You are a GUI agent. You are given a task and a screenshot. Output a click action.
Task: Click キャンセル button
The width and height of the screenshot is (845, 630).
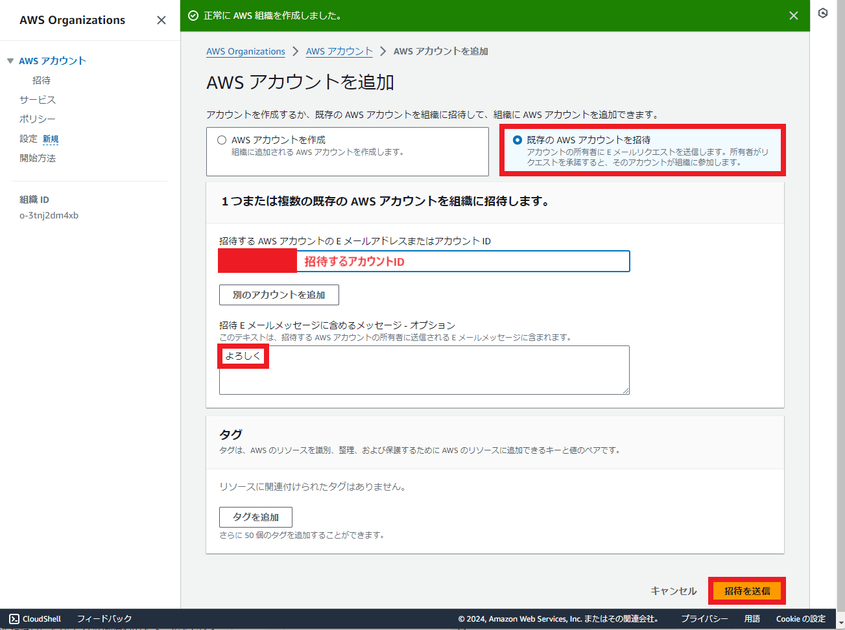pyautogui.click(x=674, y=591)
